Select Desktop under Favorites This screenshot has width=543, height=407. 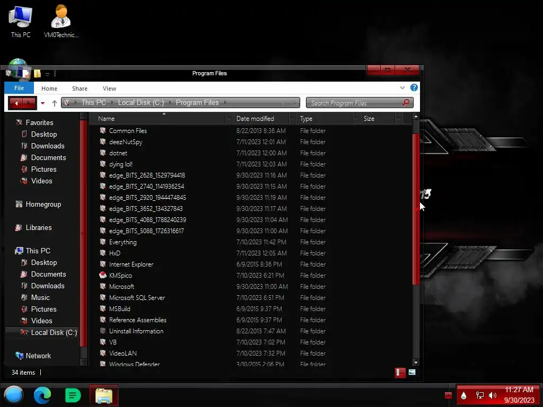coord(43,134)
